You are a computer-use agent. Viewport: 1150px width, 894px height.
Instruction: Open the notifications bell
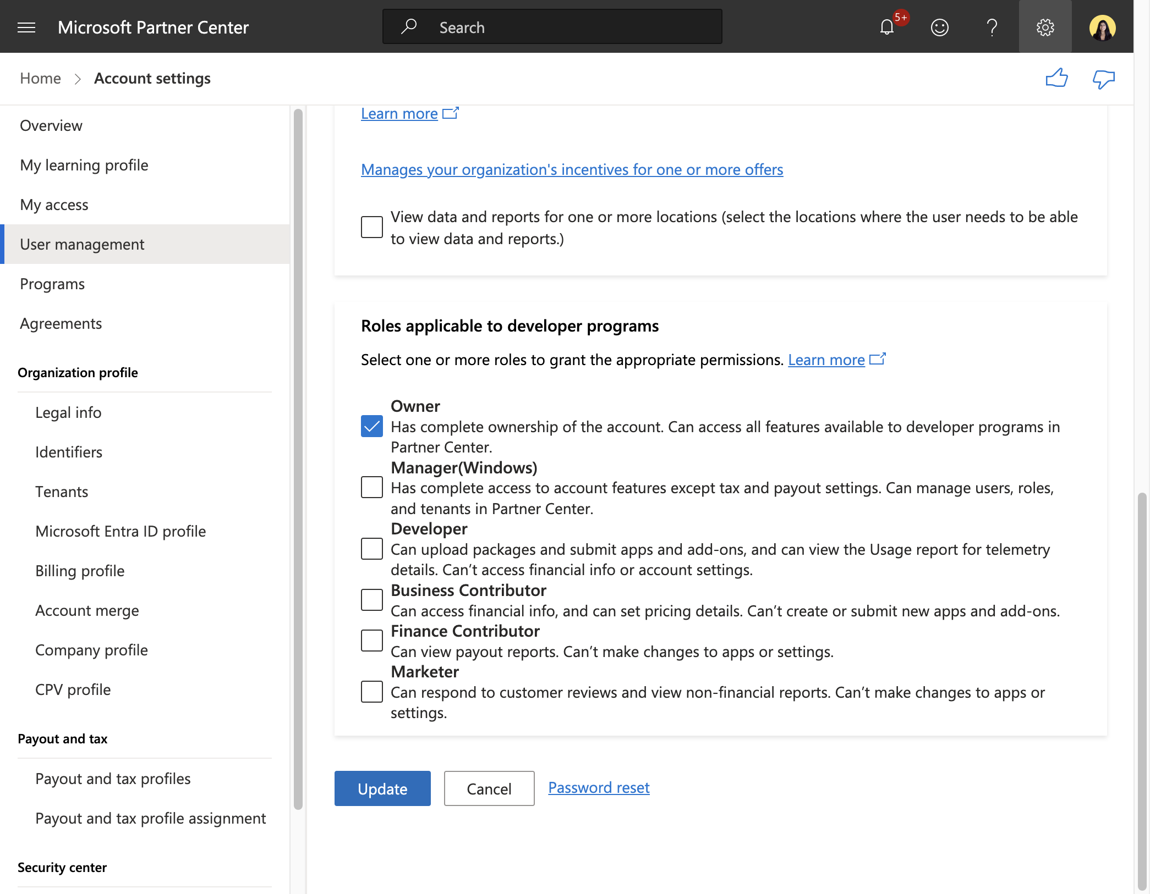tap(887, 27)
